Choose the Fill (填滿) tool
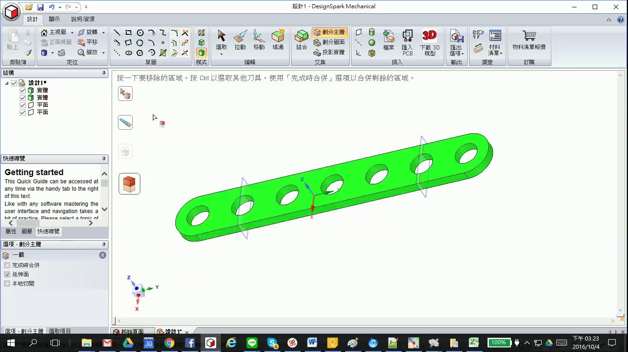Screen dimensions: 628x352 click(278, 40)
